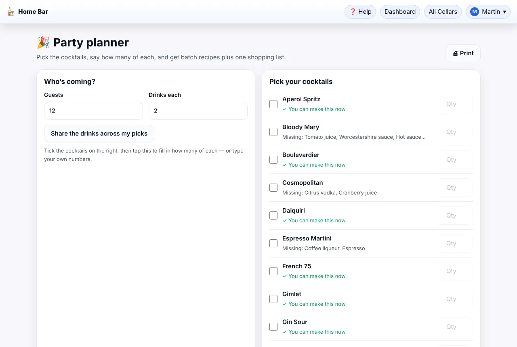Open the Martin user menu dropdown
517x347 pixels.
(488, 12)
